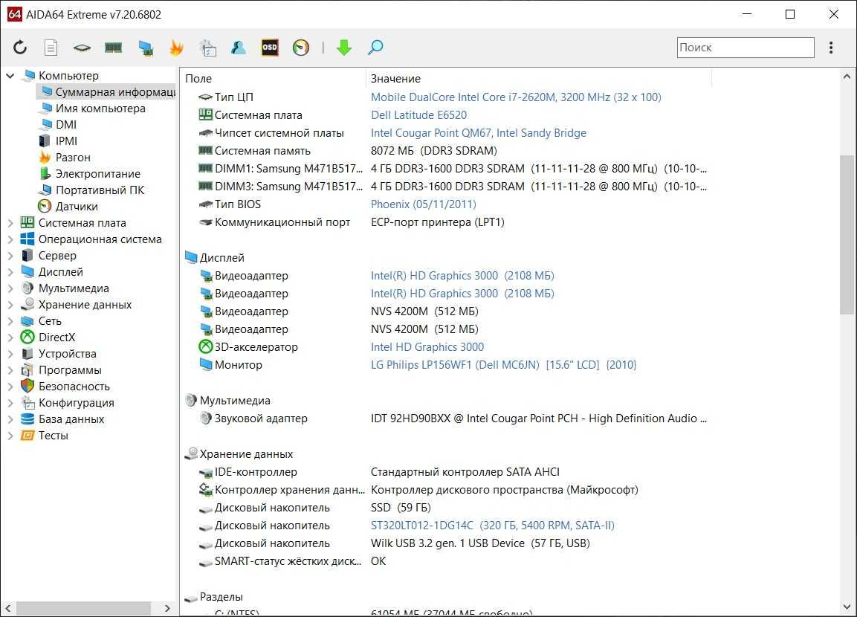Click the Refresh toolbar icon

[20, 48]
